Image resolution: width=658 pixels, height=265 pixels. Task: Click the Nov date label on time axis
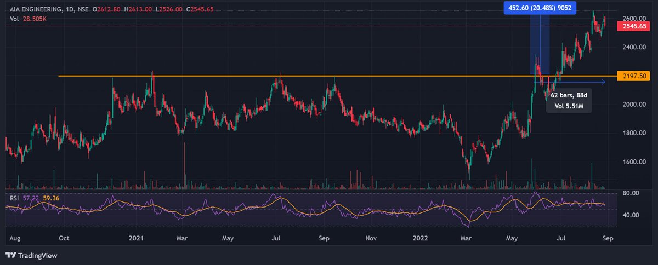coord(371,239)
